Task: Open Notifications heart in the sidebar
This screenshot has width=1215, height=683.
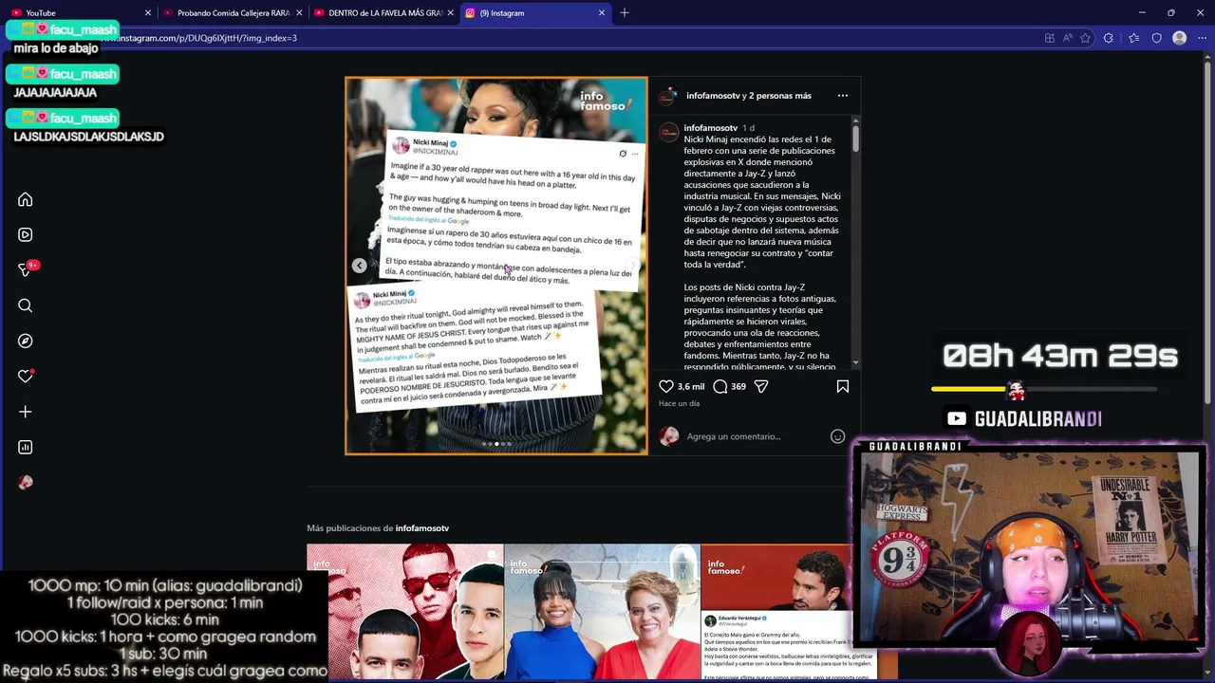Action: pos(26,376)
